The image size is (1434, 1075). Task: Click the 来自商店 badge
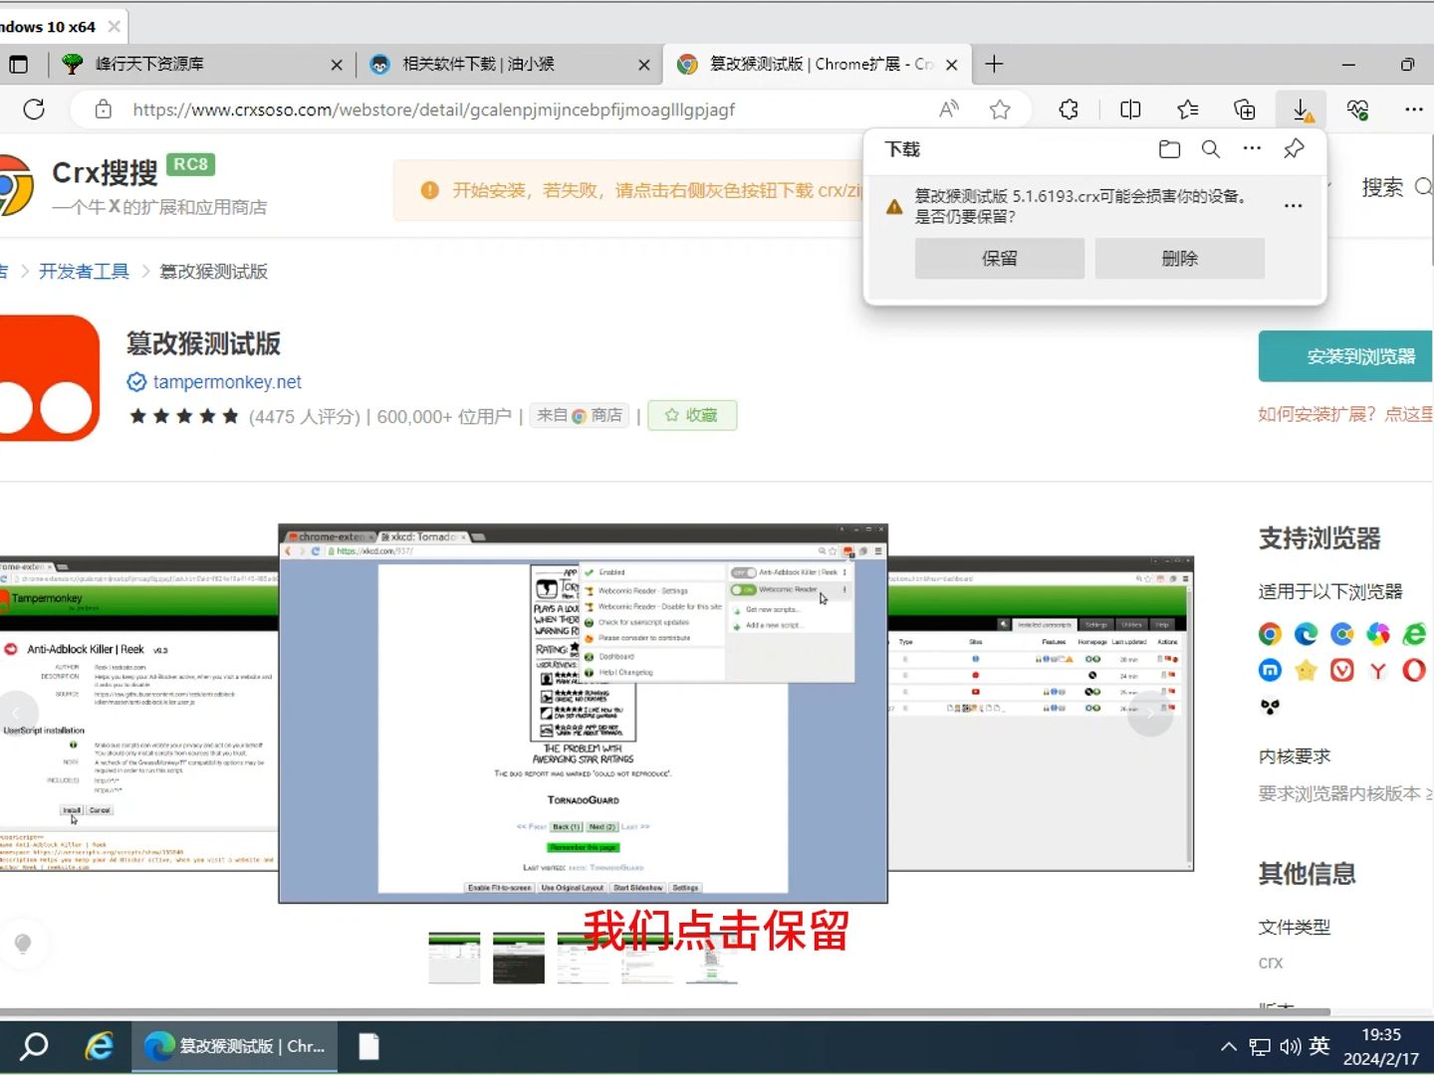tap(580, 415)
